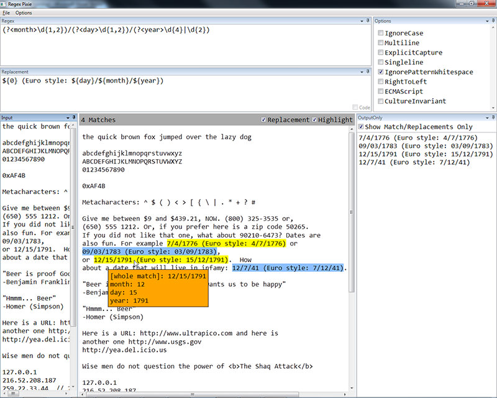Viewport: 497px width, 398px height.
Task: Disable IgnorePatternWhitespace
Action: pyautogui.click(x=381, y=72)
